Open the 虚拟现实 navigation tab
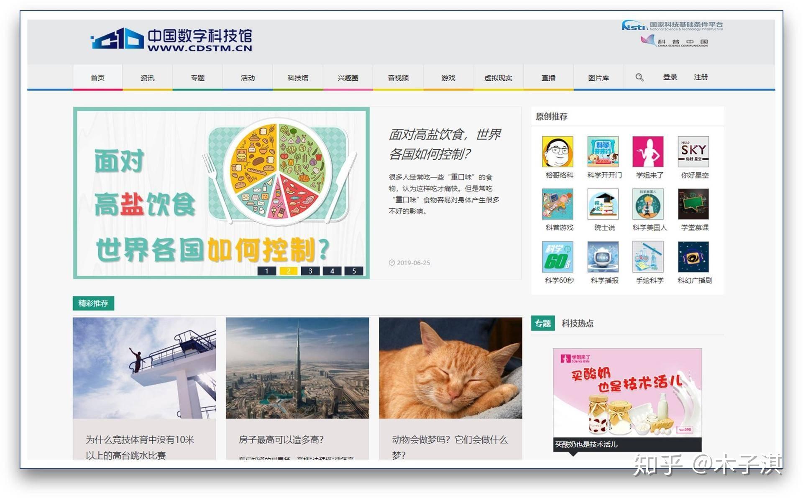This screenshot has height=498, width=803. coord(498,78)
